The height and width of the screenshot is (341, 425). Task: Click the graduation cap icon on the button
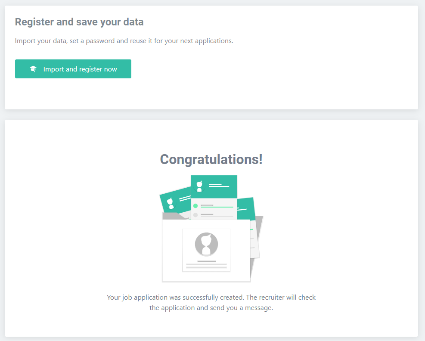(x=33, y=69)
